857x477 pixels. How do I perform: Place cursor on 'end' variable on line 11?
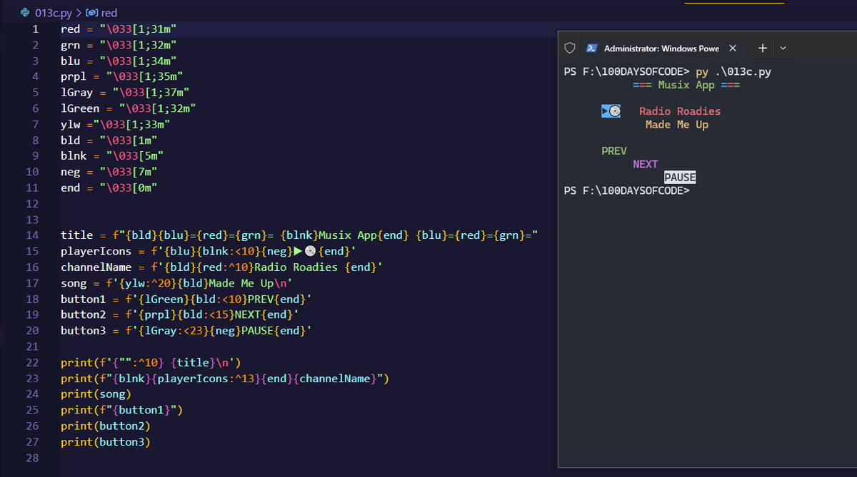coord(71,188)
